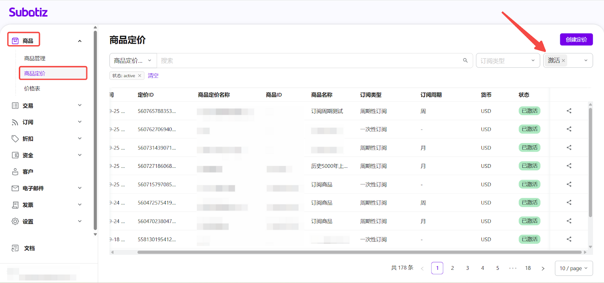Open the 文档 documentation link
This screenshot has width=604, height=283.
[x=29, y=248]
